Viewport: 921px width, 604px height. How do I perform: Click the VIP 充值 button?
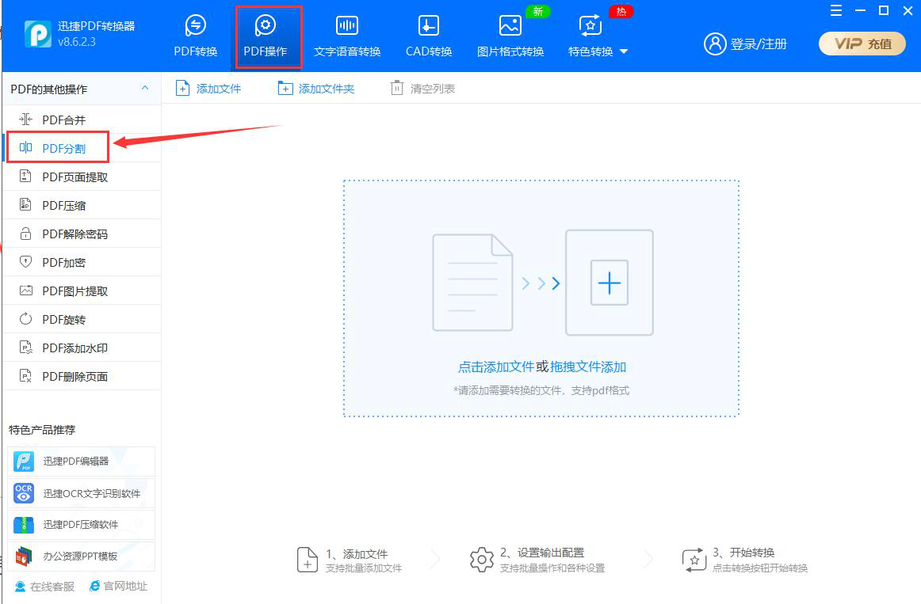(x=862, y=44)
